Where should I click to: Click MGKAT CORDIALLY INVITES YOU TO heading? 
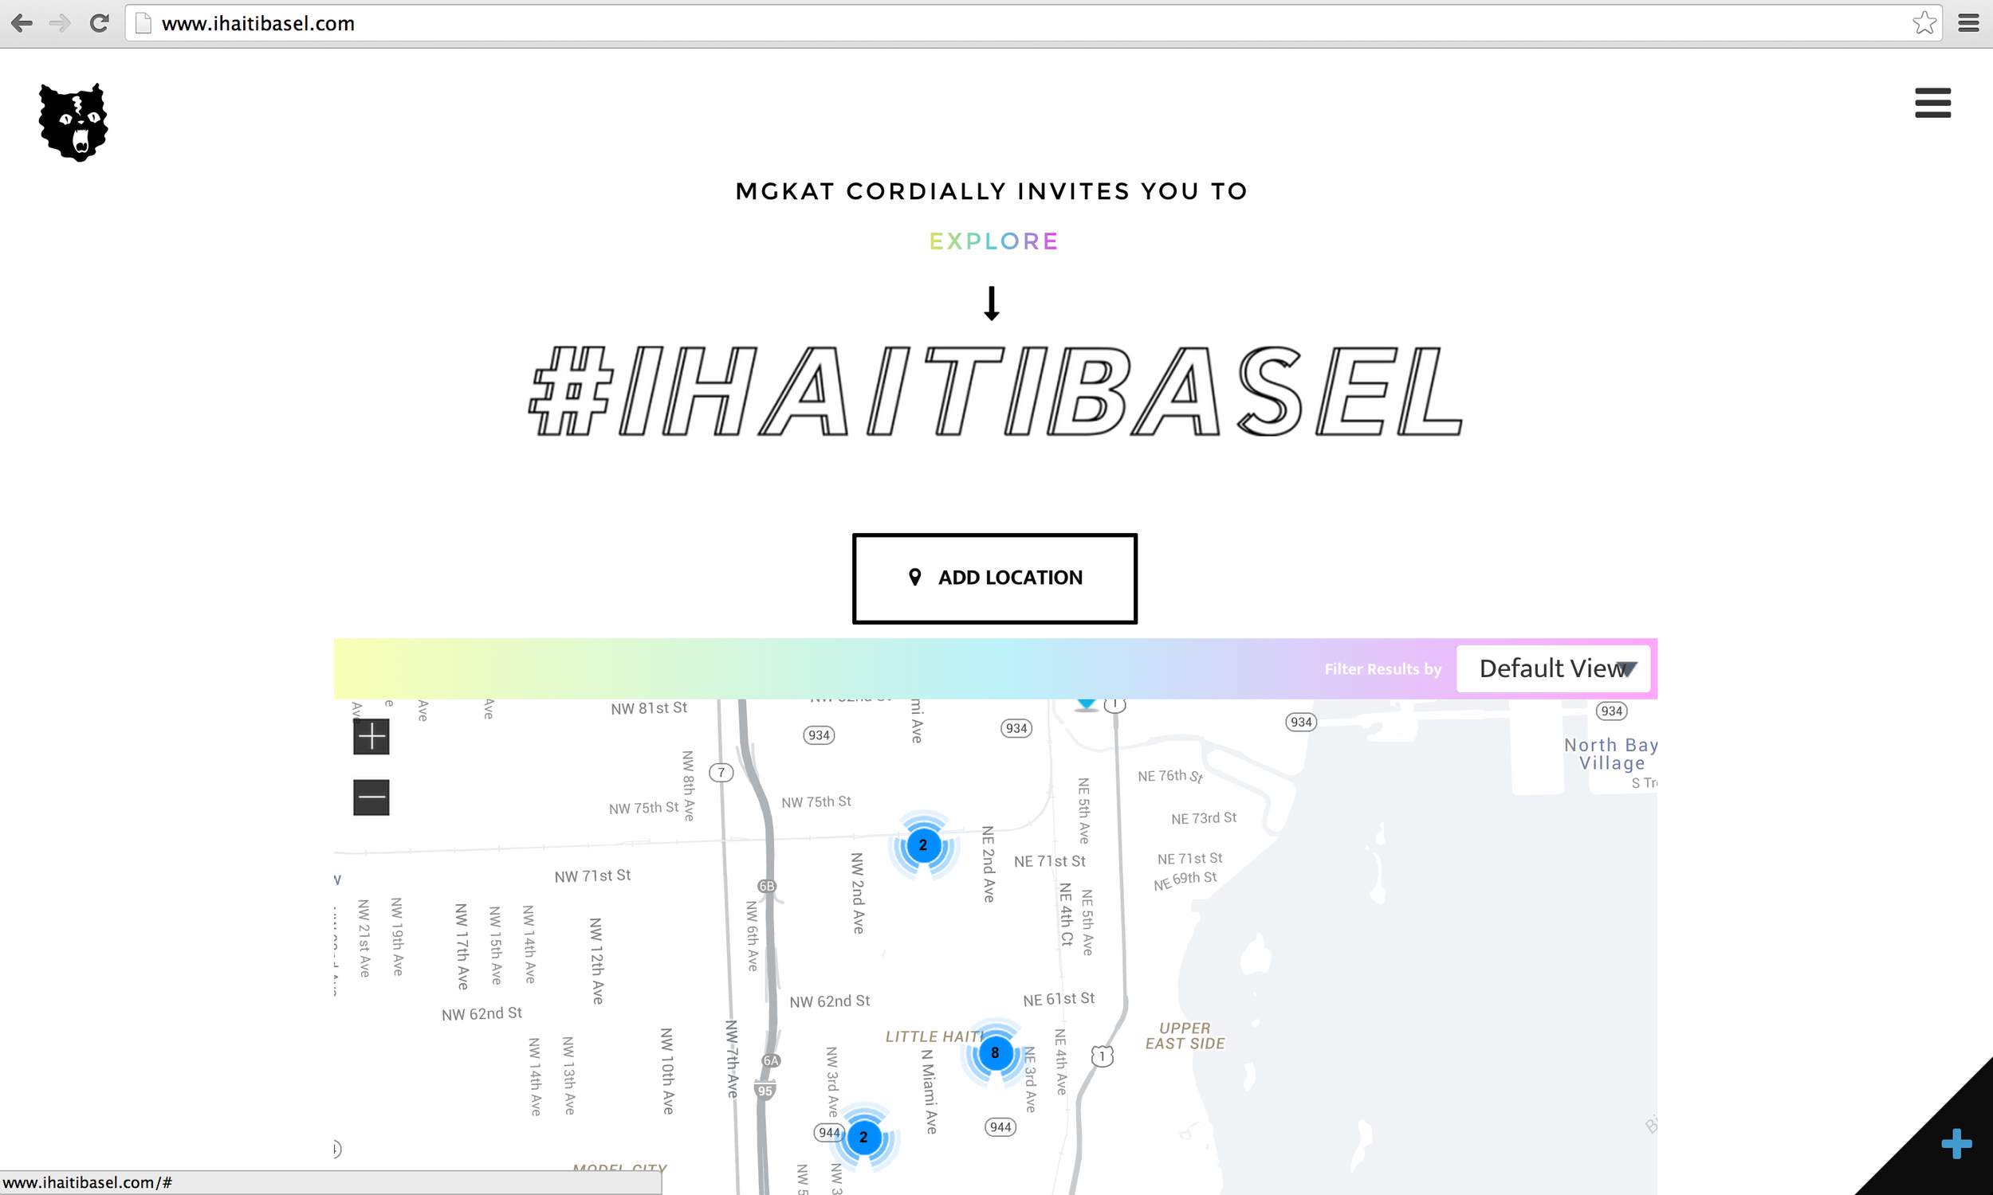pos(992,191)
